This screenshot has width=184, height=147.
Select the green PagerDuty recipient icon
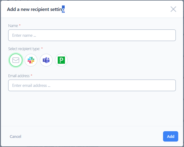[61, 60]
